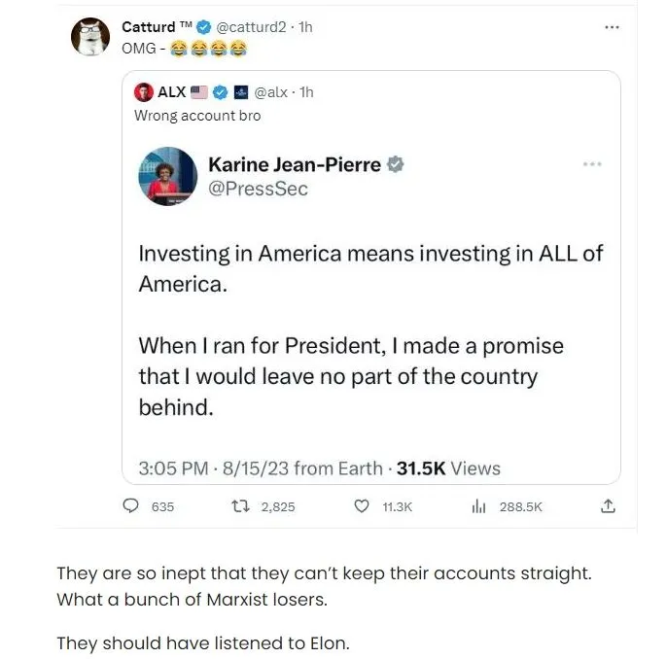Image resolution: width=667 pixels, height=659 pixels.
Task: Click the Karine Jean-Pierre display name
Action: (x=295, y=164)
